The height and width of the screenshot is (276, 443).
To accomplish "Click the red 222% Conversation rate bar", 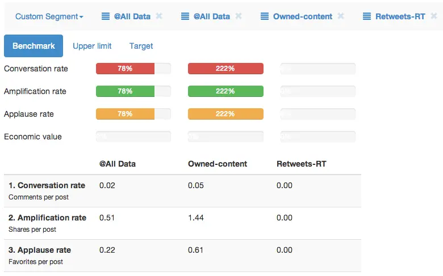I will tap(225, 69).
